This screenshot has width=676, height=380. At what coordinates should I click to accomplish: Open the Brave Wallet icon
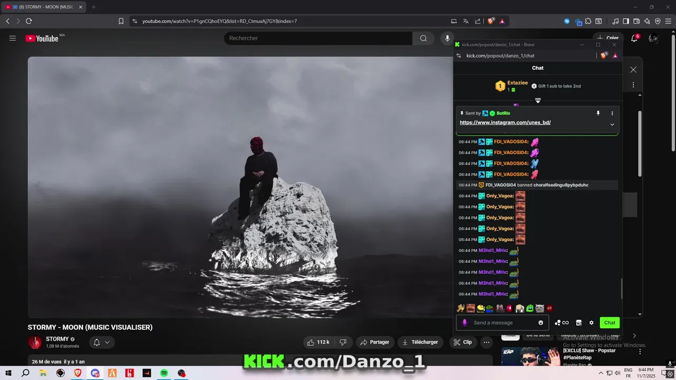tap(636, 21)
